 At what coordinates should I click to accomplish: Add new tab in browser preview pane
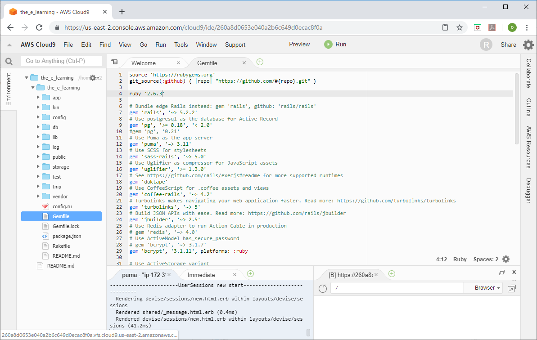(x=392, y=273)
